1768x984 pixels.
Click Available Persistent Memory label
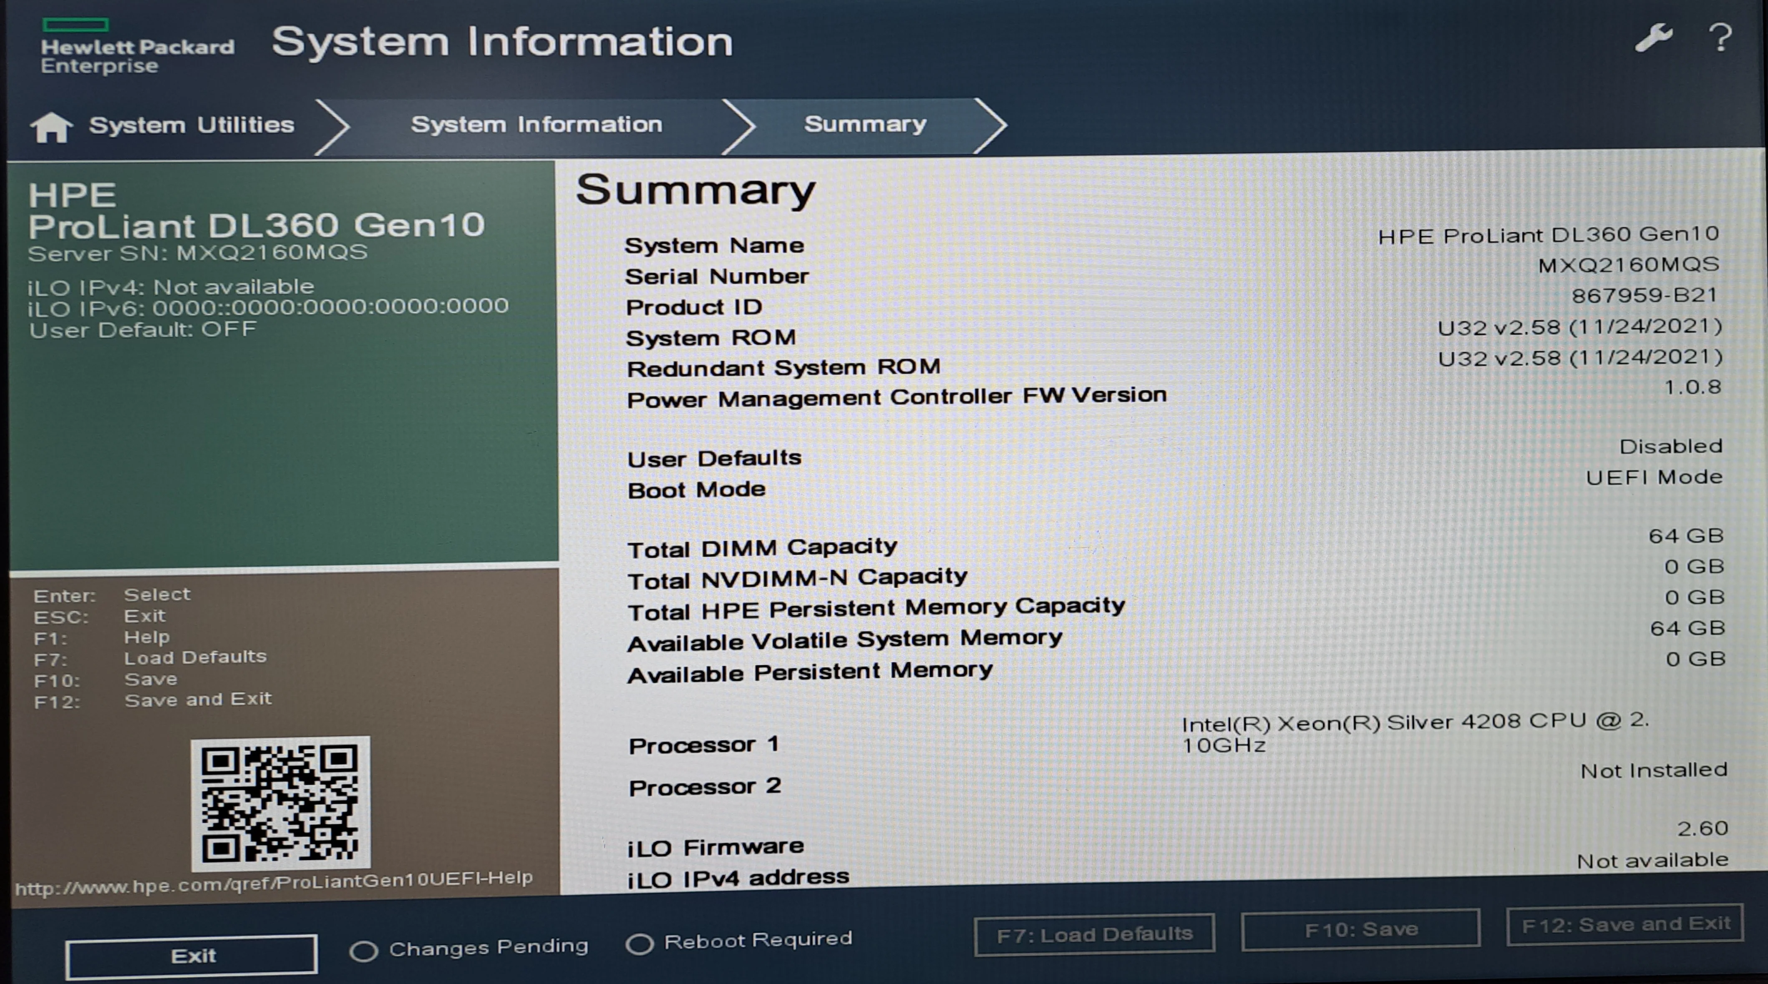[810, 672]
